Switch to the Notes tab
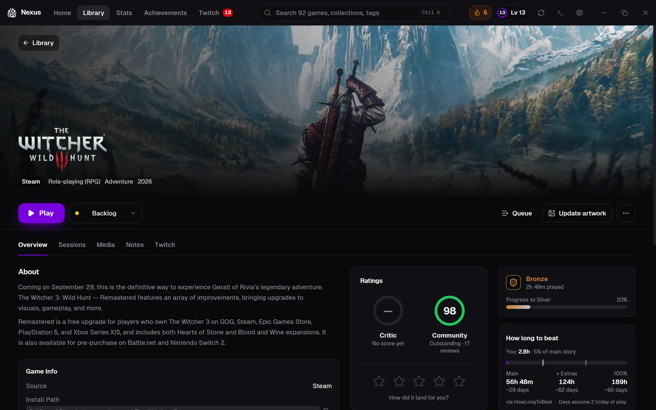 pos(135,245)
